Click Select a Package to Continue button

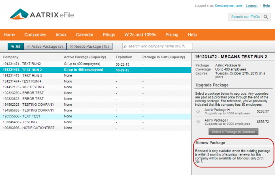point(233,132)
